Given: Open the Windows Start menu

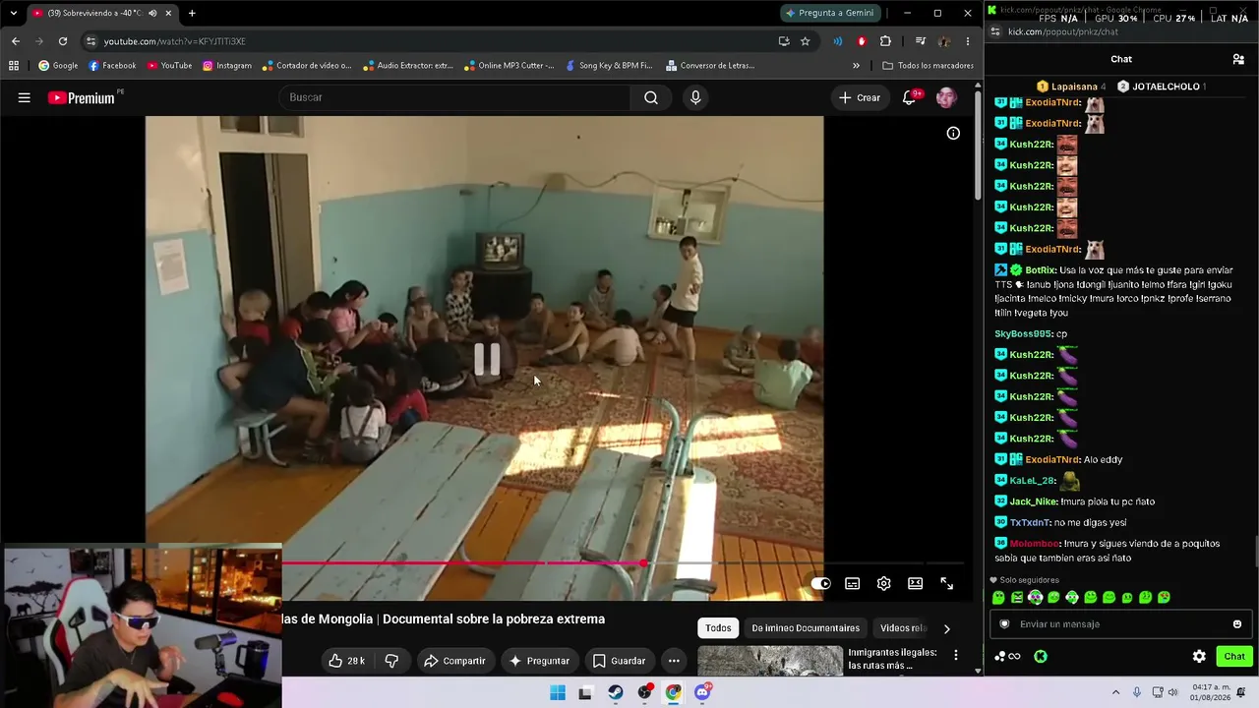Looking at the screenshot, I should [x=558, y=692].
